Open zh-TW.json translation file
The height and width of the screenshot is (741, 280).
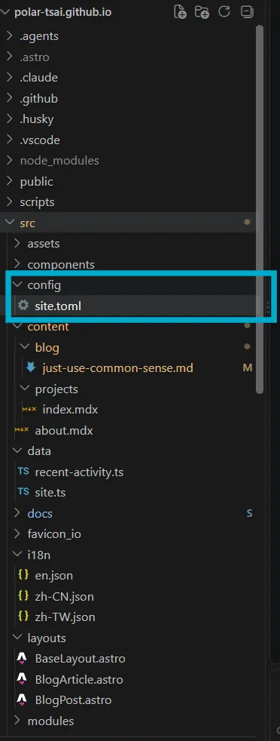point(65,616)
